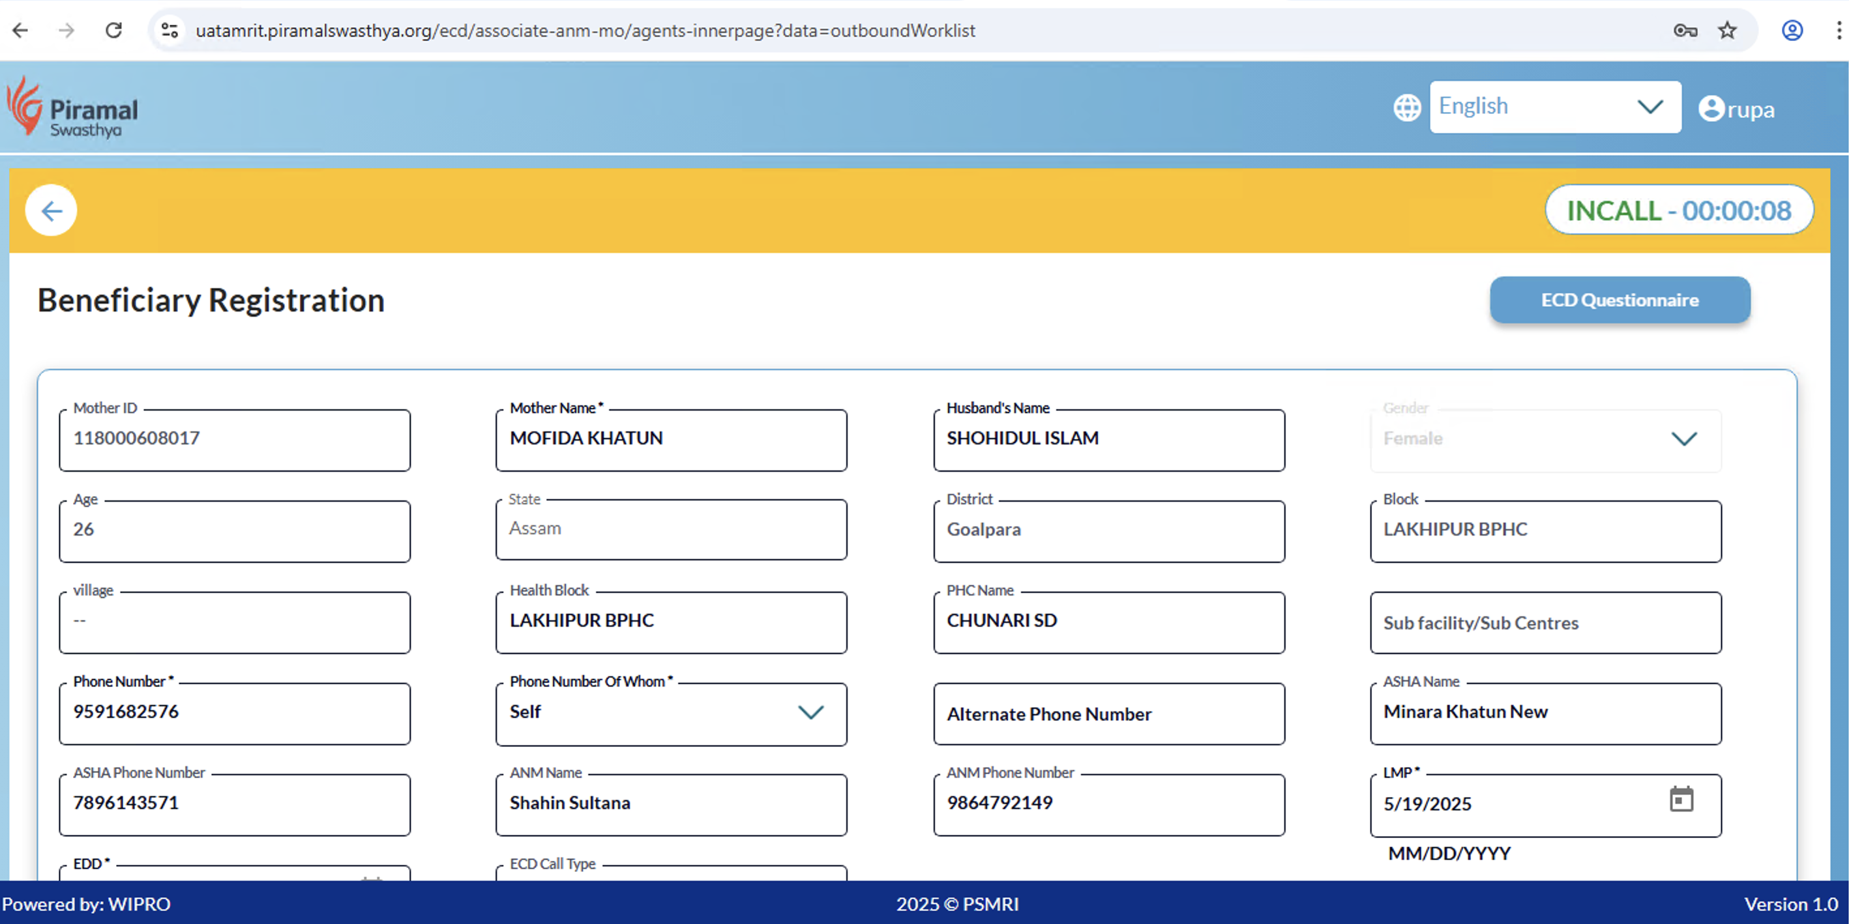Click the Piramal Swasthya logo
The width and height of the screenshot is (1849, 924).
point(72,108)
